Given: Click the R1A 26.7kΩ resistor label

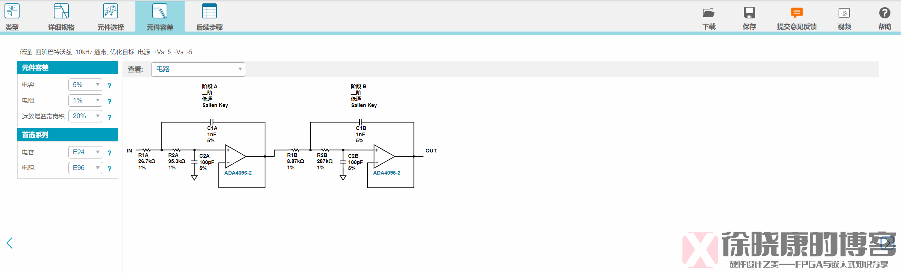Looking at the screenshot, I should 147,161.
